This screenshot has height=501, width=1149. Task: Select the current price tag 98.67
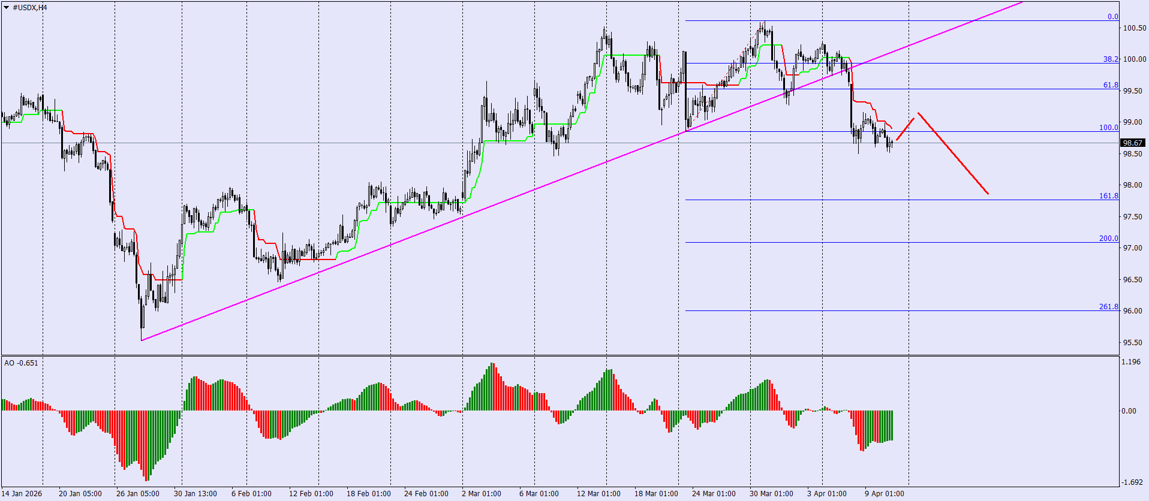tap(1133, 143)
